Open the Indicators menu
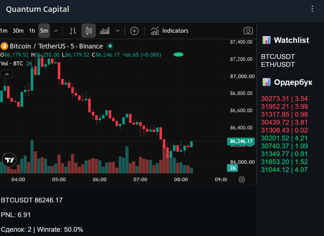This screenshot has width=324, height=236. (170, 31)
